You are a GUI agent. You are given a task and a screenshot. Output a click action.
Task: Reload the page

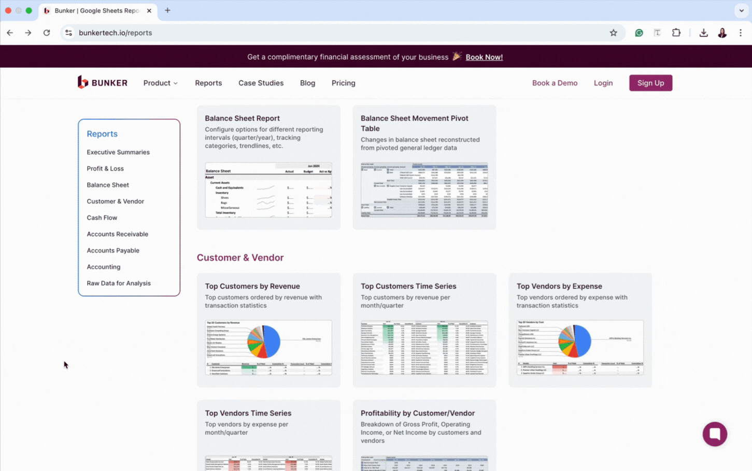[x=47, y=33]
